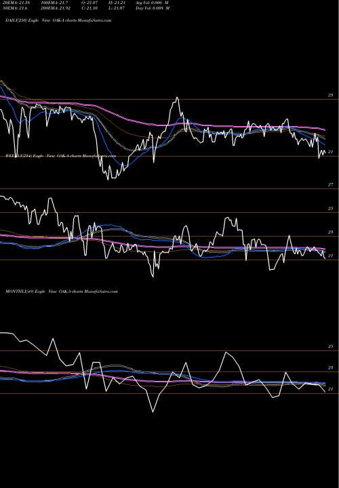Select the high price H: 21.21
This screenshot has width=339, height=488.
pos(119,3)
